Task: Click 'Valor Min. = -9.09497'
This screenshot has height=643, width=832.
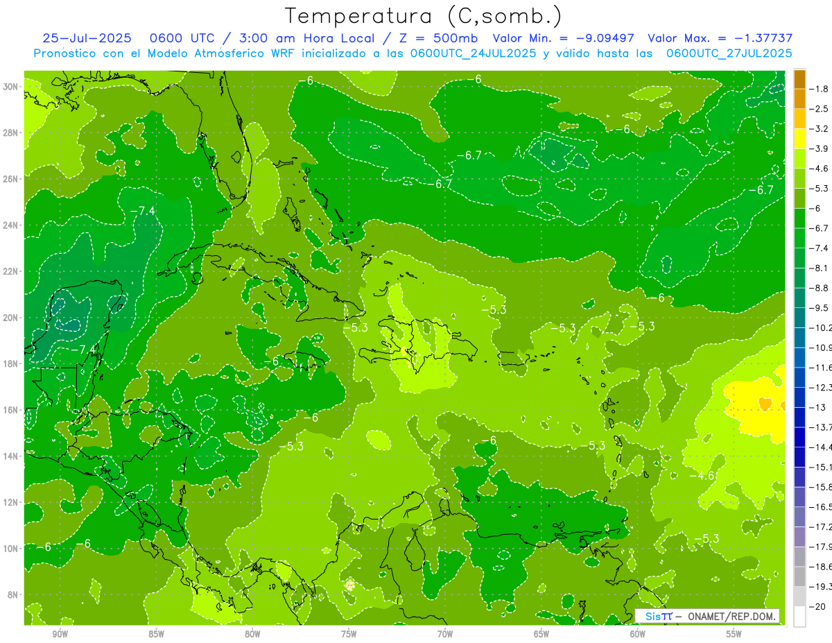Action: pyautogui.click(x=564, y=38)
